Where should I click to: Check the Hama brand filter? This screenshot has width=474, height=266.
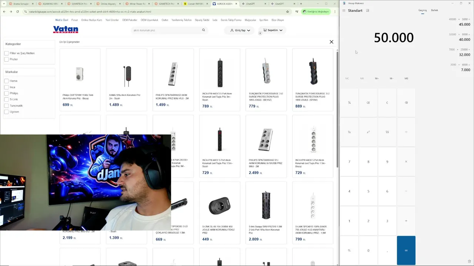(x=6, y=81)
